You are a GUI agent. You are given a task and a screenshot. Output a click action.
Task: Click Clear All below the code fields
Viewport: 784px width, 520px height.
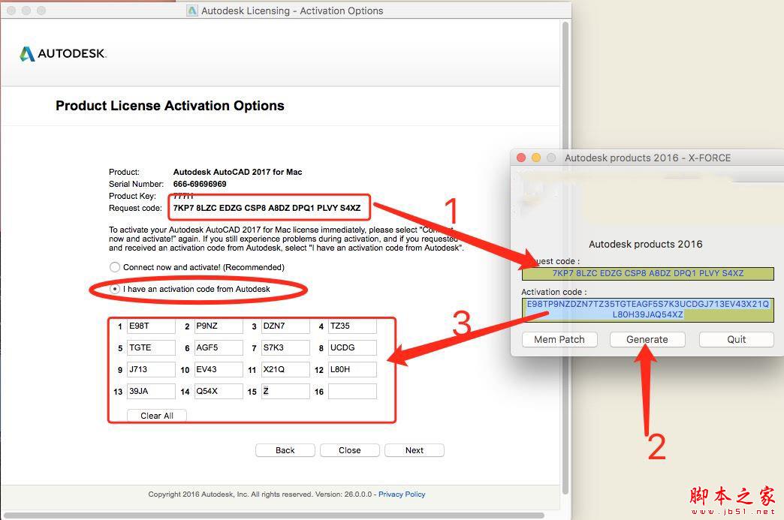click(156, 416)
